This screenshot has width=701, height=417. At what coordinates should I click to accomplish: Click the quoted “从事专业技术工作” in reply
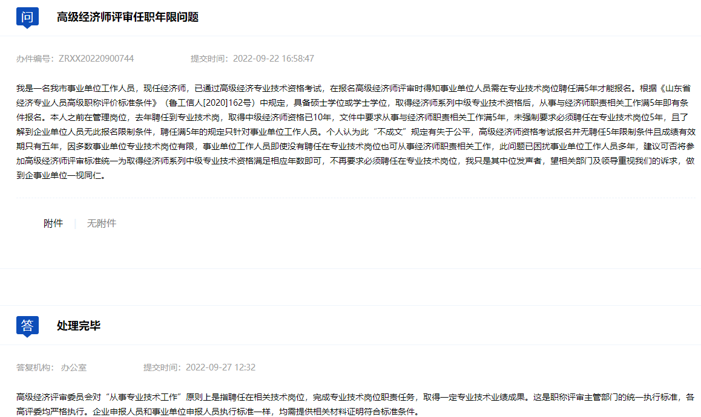(145, 397)
